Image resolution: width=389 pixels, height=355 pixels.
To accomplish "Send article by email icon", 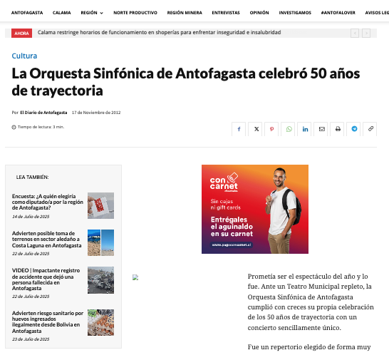I will [321, 129].
